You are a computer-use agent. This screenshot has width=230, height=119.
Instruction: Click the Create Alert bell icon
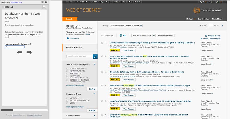(68, 38)
